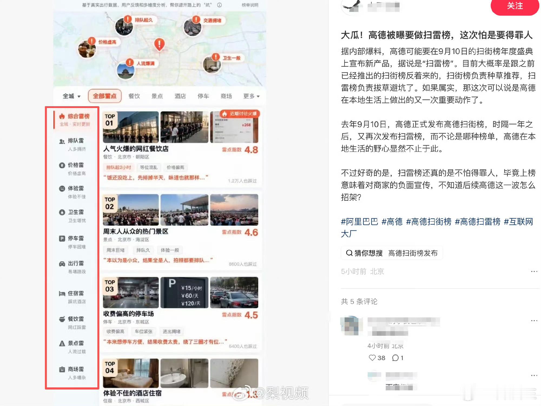The height and width of the screenshot is (406, 541).
Task: Open the TOP 03 parking garage thumbnail
Action: pos(131,293)
